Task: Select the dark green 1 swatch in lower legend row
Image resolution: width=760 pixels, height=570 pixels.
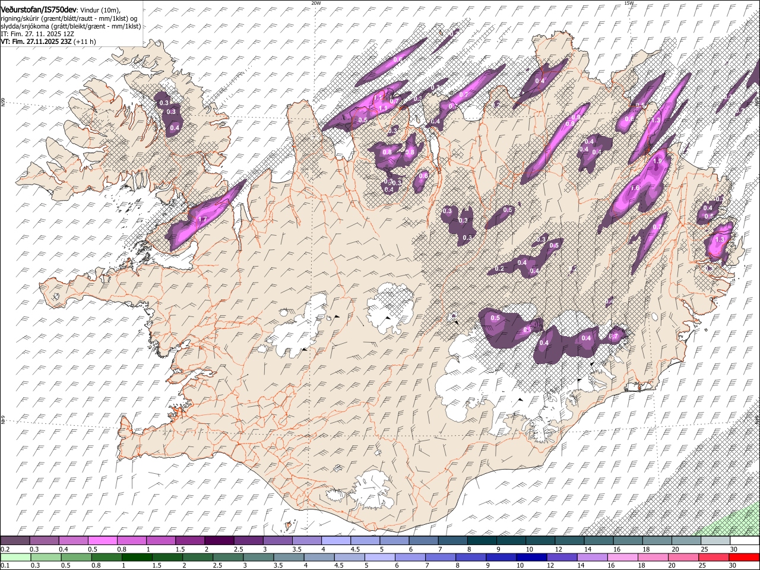Action: pos(136,558)
